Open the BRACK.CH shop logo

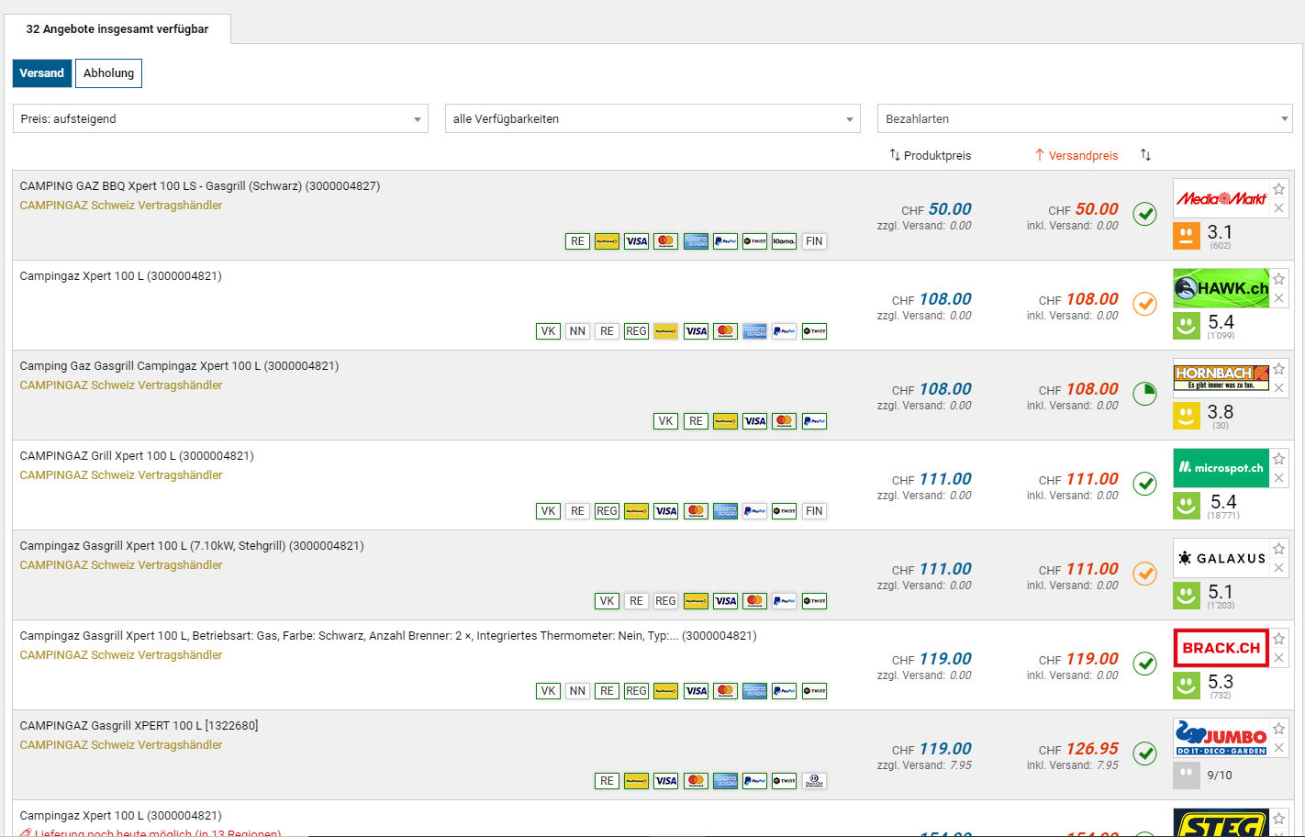[x=1221, y=648]
